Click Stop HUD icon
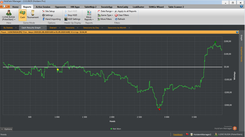The height and width of the screenshot is (137, 245). [x=66, y=15]
